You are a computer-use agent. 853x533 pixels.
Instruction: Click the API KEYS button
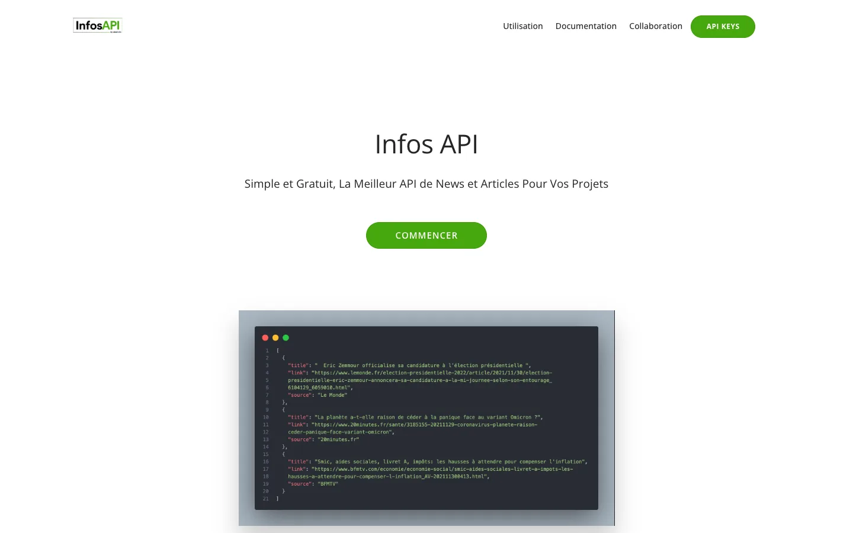tap(723, 27)
